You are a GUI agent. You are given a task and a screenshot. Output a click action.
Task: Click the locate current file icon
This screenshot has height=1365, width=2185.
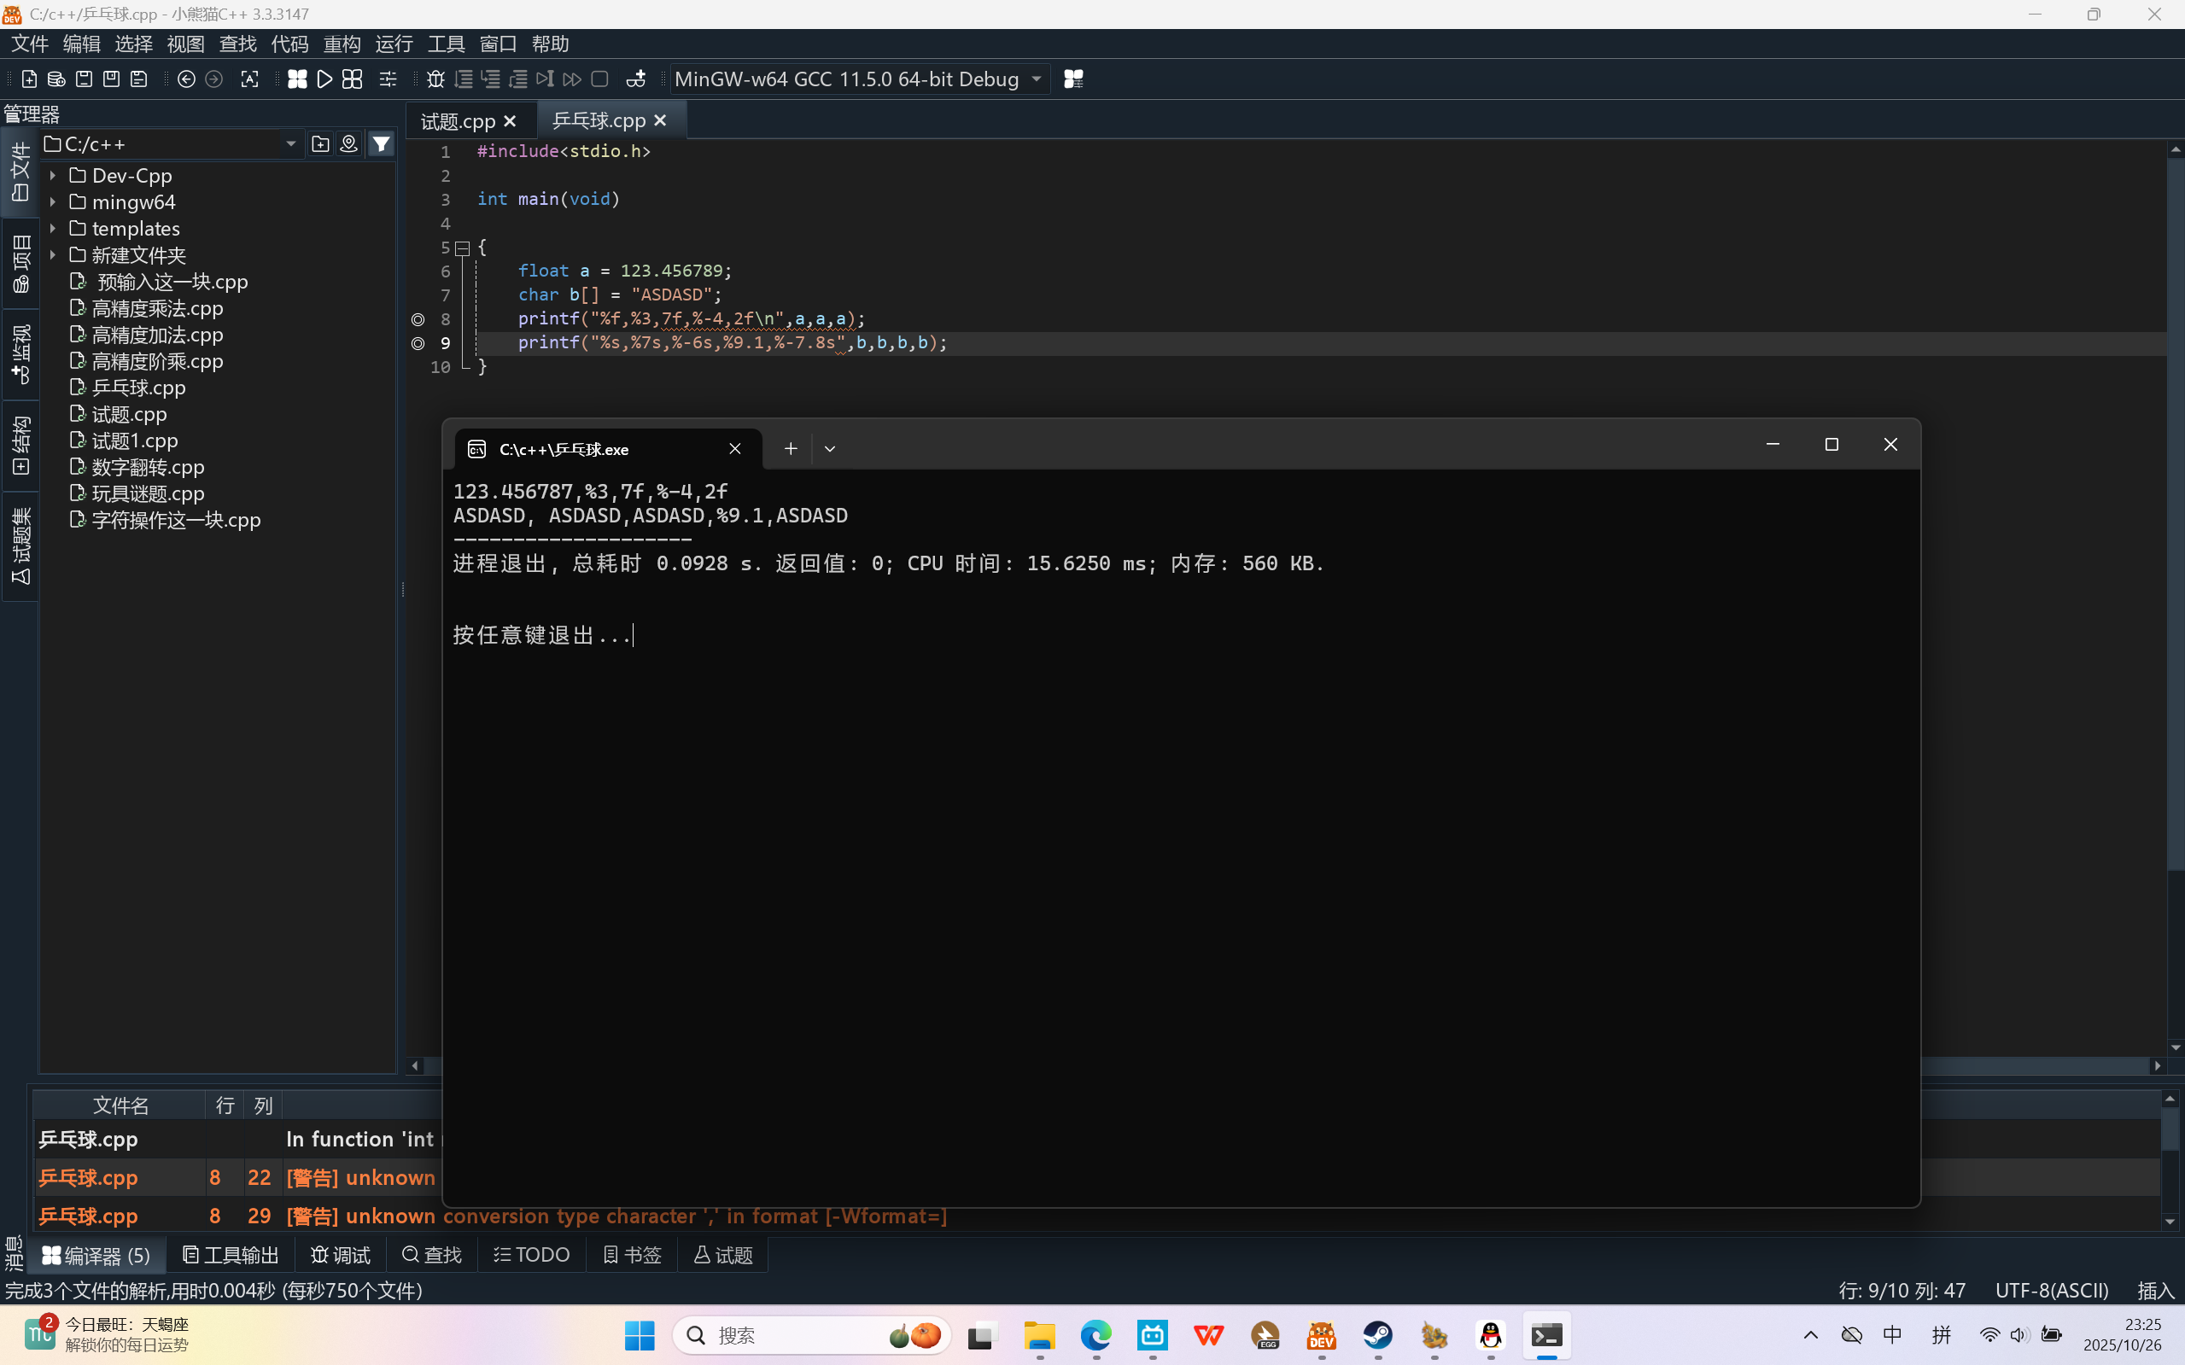click(348, 143)
